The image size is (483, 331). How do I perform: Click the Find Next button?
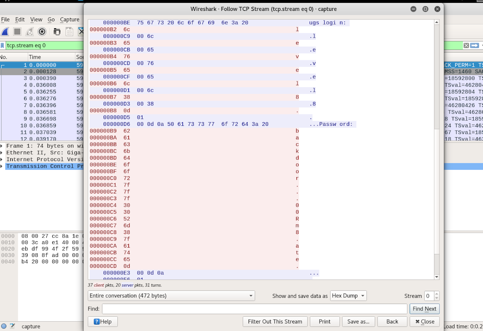pos(424,309)
